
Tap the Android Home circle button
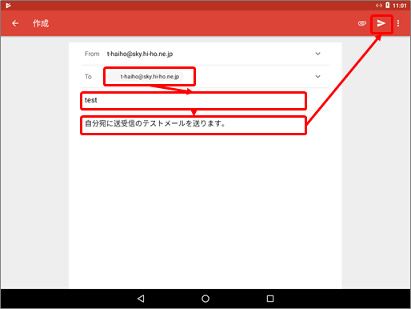(x=205, y=299)
